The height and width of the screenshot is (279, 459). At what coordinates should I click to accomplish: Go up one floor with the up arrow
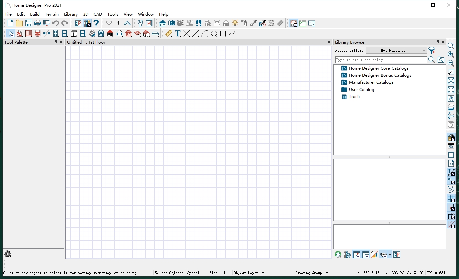(127, 23)
